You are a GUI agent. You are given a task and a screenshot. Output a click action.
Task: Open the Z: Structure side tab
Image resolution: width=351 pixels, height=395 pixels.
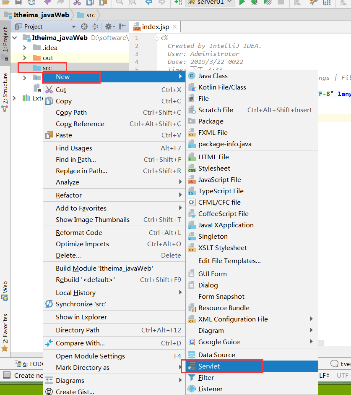(5, 92)
